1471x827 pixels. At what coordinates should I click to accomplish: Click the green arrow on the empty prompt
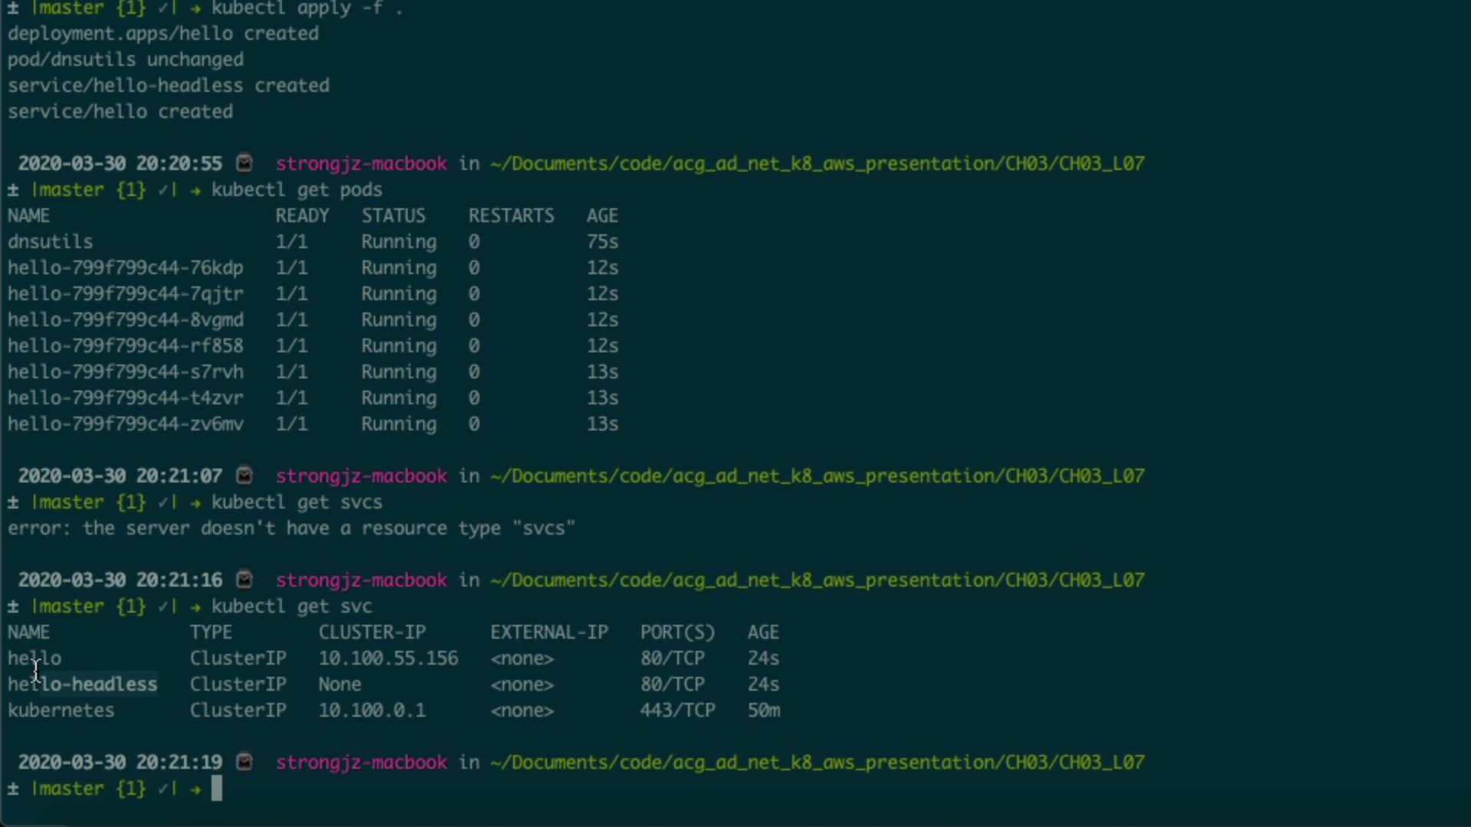click(x=195, y=789)
